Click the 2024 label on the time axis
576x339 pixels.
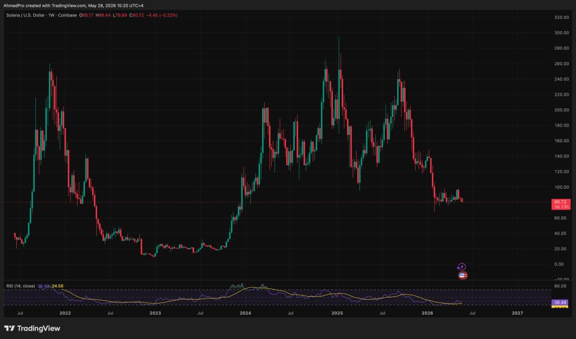point(245,313)
